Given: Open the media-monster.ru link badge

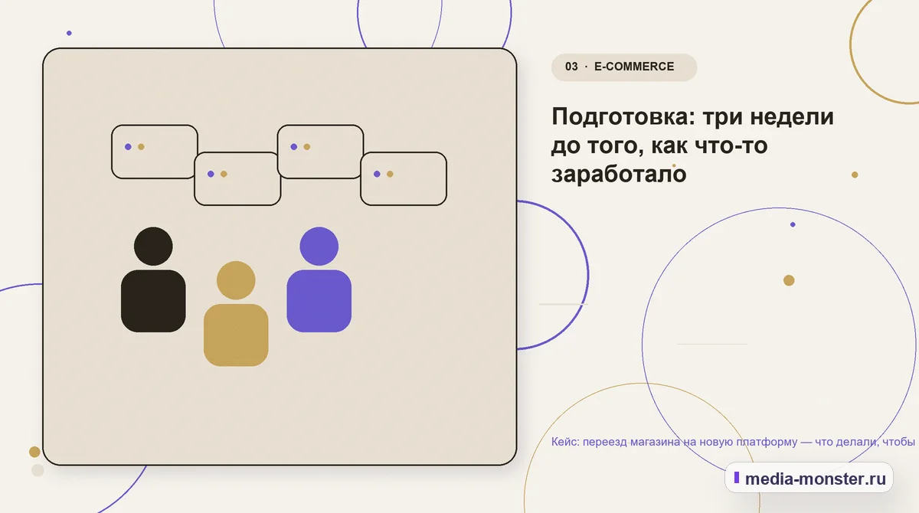Looking at the screenshot, I should [x=809, y=478].
